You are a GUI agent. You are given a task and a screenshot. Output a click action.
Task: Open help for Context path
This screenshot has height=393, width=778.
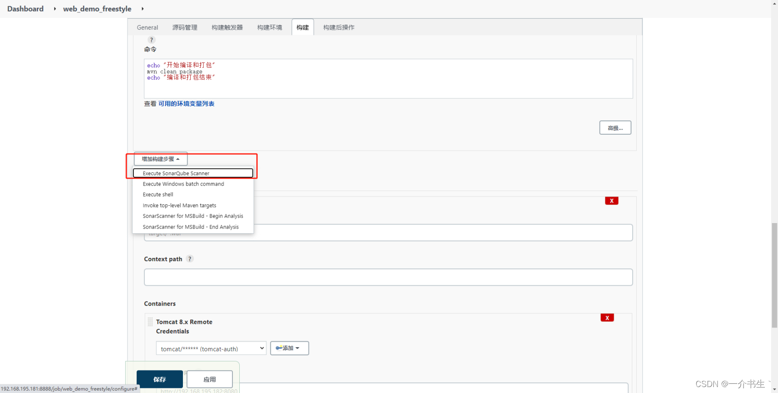[x=190, y=259]
